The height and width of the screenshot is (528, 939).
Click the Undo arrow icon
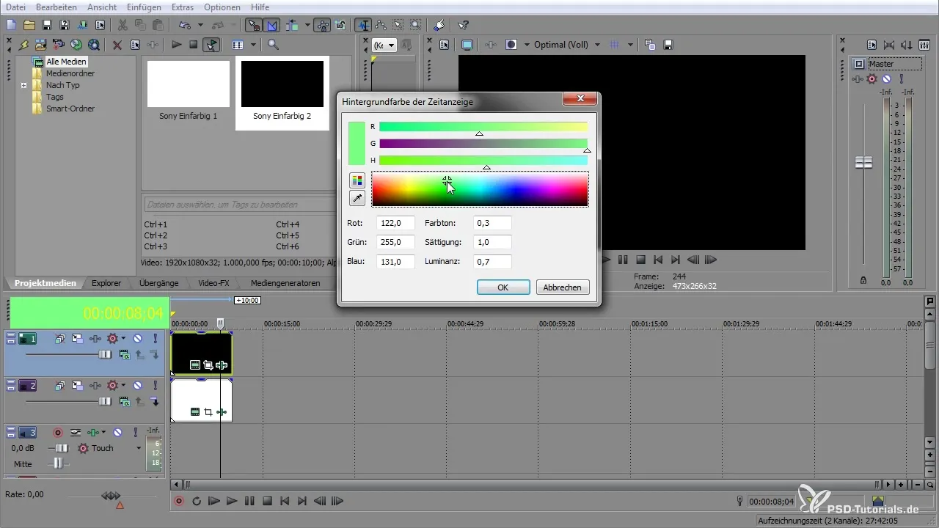click(x=183, y=24)
